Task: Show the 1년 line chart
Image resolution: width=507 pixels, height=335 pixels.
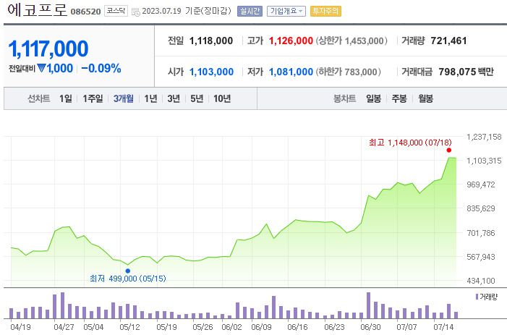Action: 150,99
